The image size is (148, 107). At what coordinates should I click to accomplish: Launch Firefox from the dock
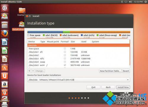[5, 33]
